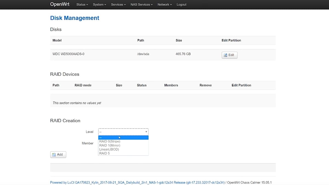Click the WDC WD5000AADS-0 model cell
The image size is (329, 185).
click(x=69, y=54)
